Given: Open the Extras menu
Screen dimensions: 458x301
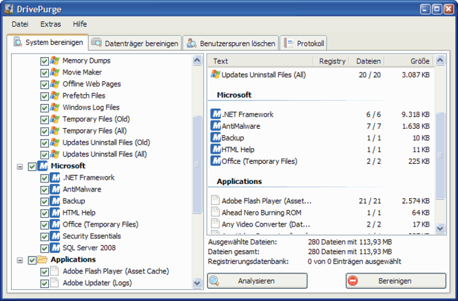Looking at the screenshot, I should (x=50, y=23).
